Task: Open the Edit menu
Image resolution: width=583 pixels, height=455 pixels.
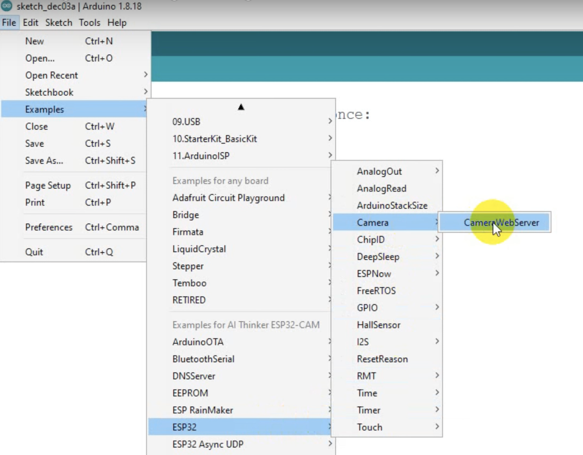Action: (x=30, y=22)
